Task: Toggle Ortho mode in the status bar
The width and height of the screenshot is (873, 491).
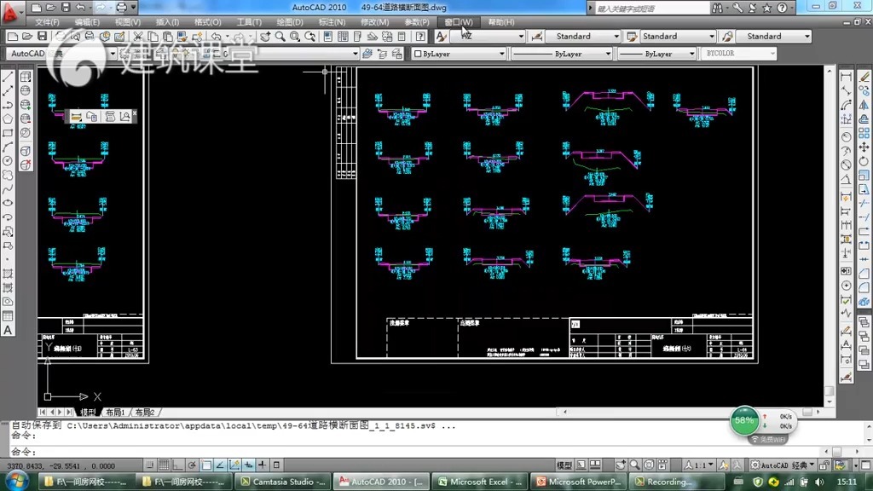Action: 177,465
